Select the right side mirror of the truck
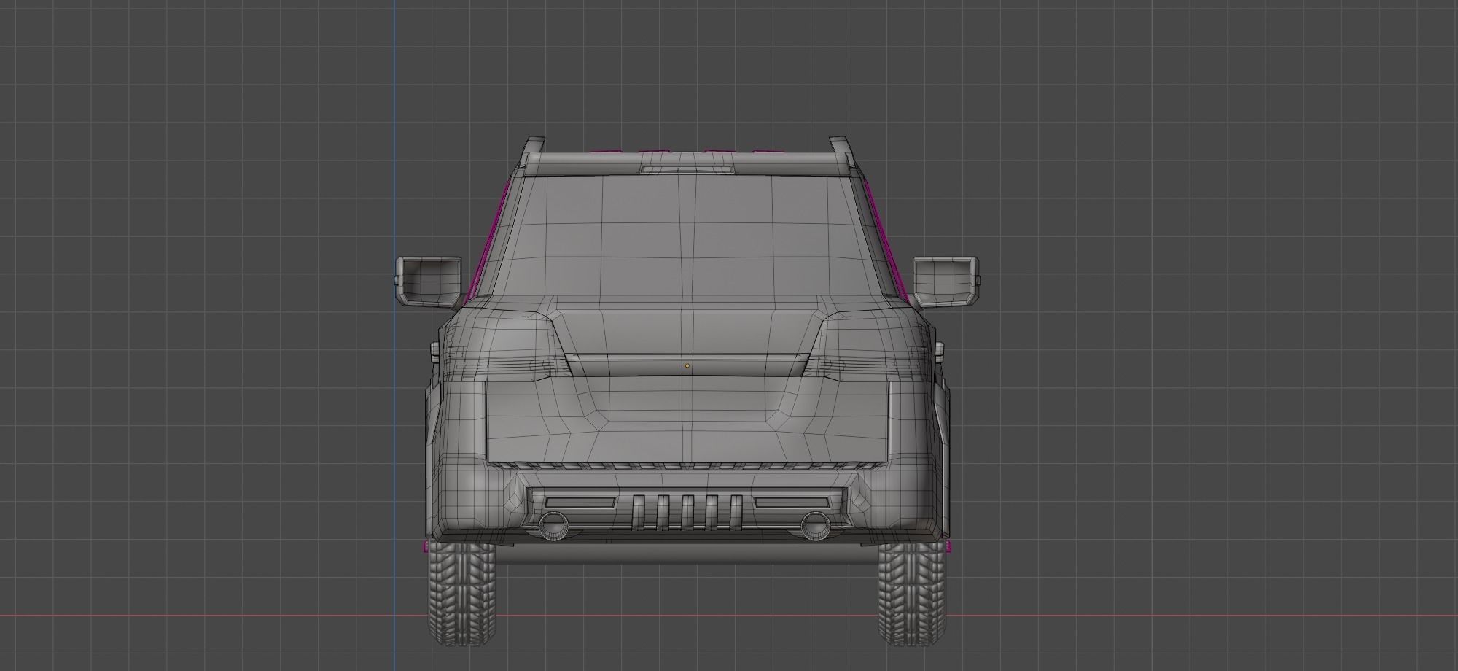This screenshot has width=1458, height=671. 946,282
